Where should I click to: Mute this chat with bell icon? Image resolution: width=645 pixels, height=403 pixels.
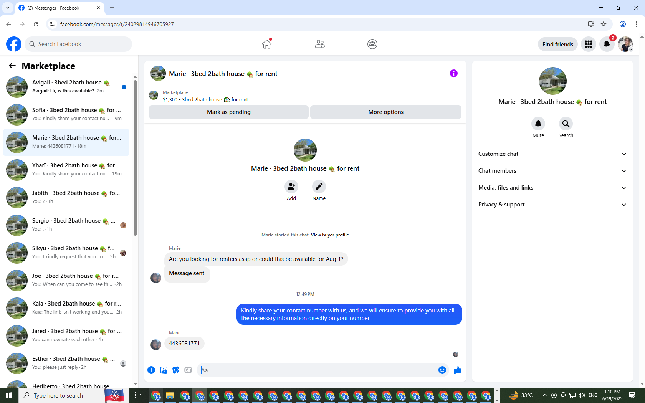coord(538,124)
